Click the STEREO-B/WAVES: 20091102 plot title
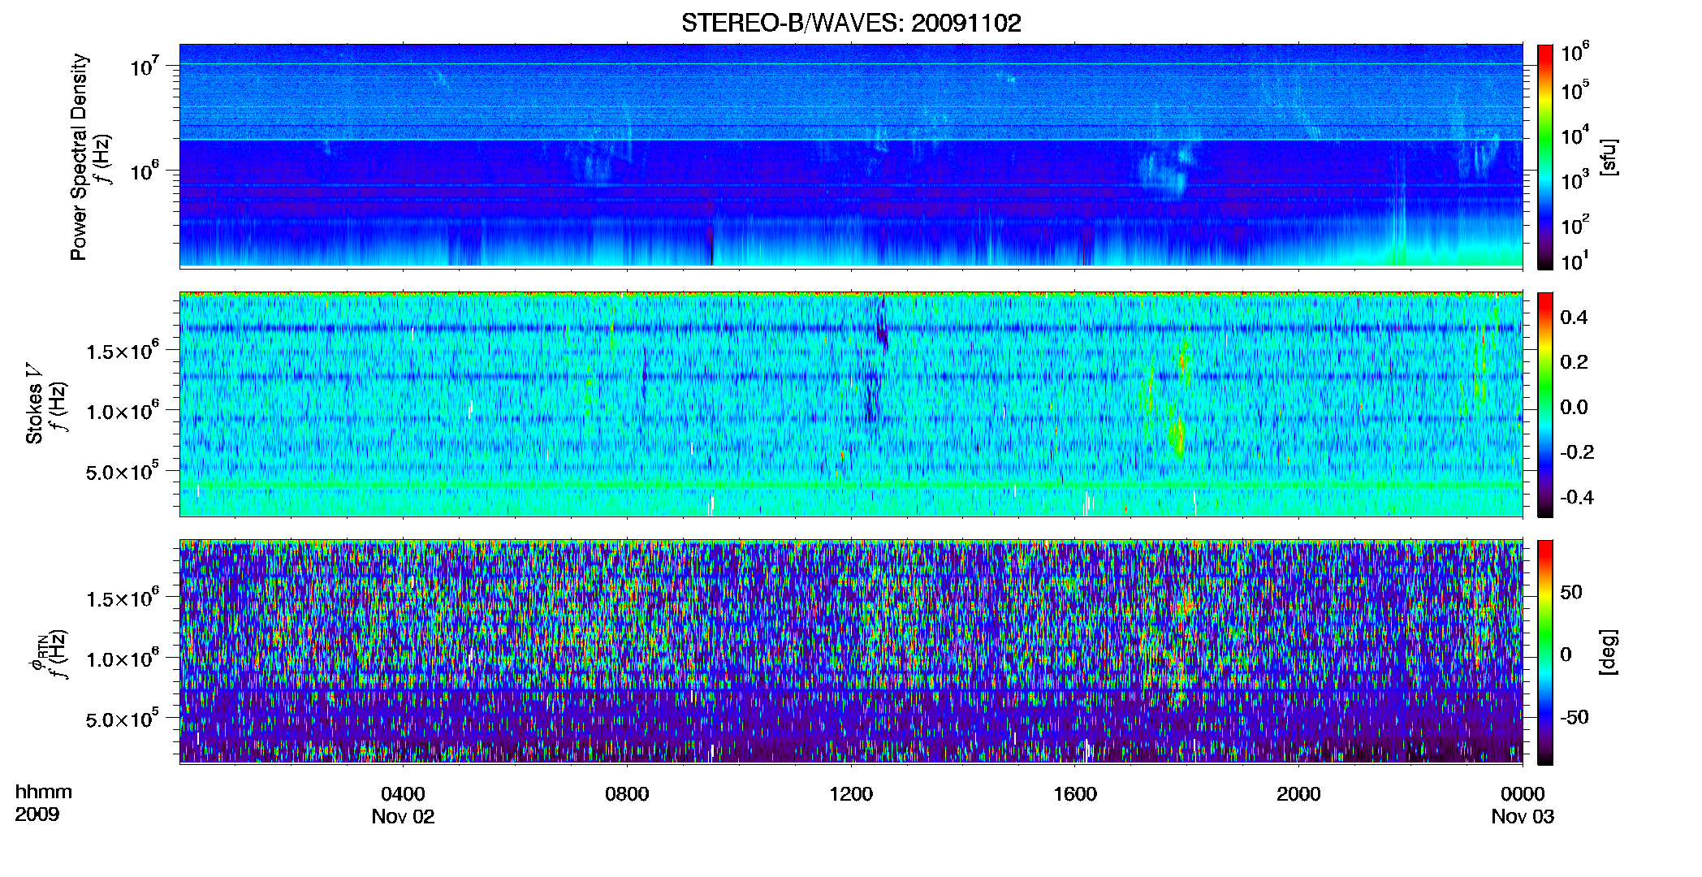Image resolution: width=1702 pixels, height=877 pixels. tap(851, 23)
